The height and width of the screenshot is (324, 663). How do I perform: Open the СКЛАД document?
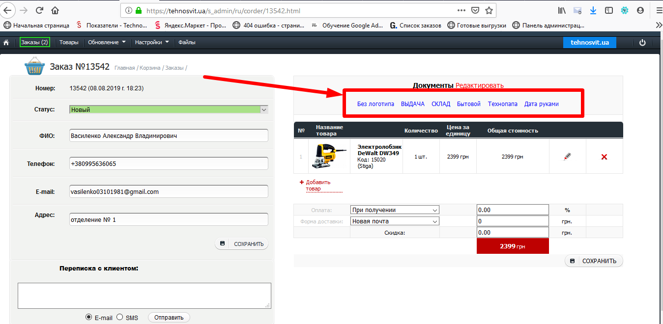point(441,104)
